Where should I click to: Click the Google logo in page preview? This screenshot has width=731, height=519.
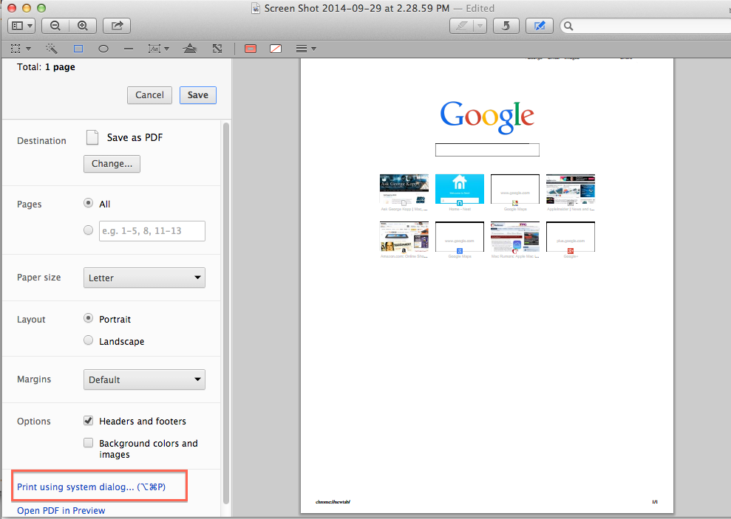tap(487, 117)
